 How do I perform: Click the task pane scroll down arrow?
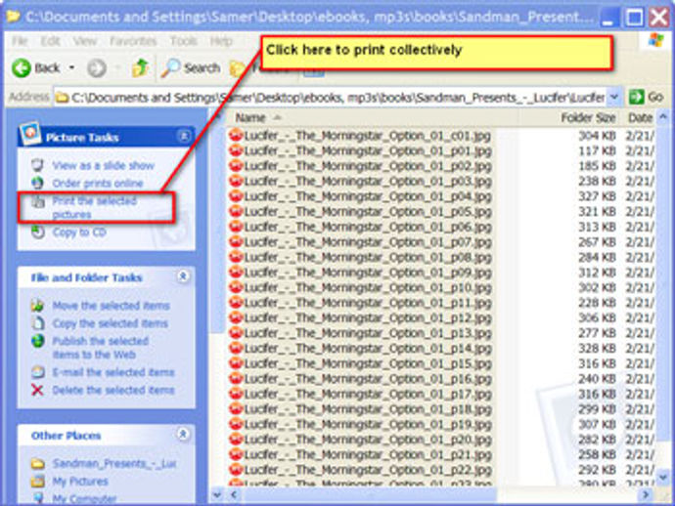[x=217, y=494]
